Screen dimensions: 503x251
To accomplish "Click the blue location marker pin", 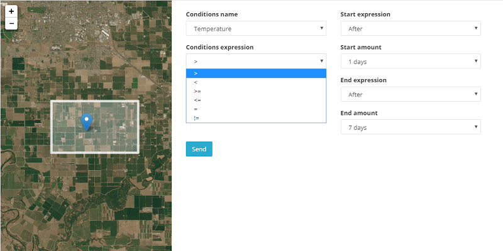I will [87, 121].
